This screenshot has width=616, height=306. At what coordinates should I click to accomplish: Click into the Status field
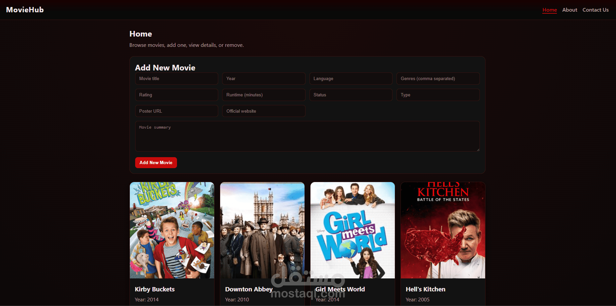pyautogui.click(x=351, y=95)
